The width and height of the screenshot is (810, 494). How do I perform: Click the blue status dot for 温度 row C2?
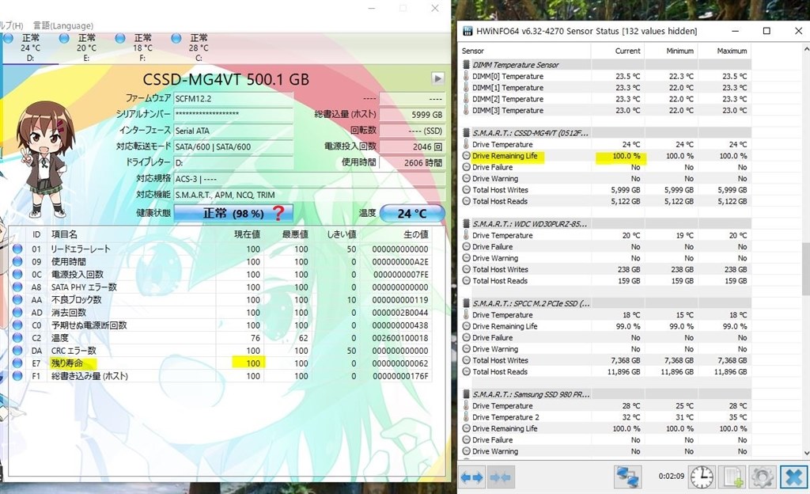pos(17,338)
